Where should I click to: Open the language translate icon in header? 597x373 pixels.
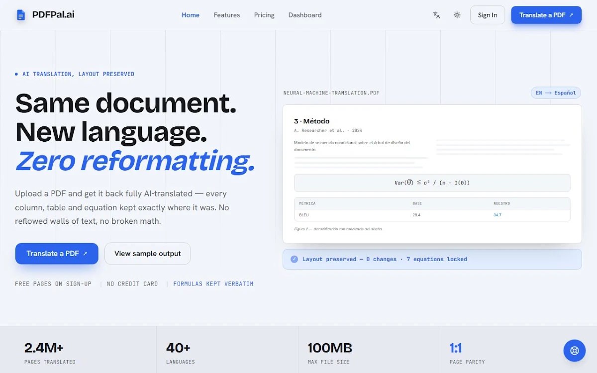point(436,15)
